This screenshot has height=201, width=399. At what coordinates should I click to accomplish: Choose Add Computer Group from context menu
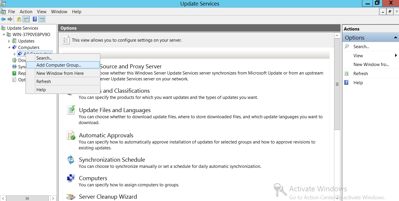pyautogui.click(x=59, y=65)
